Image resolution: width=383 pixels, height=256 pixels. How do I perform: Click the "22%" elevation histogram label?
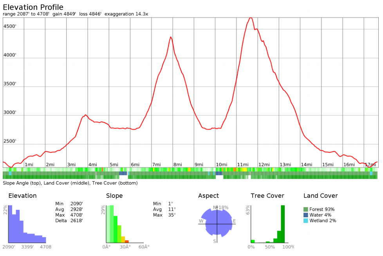click(x=5, y=210)
